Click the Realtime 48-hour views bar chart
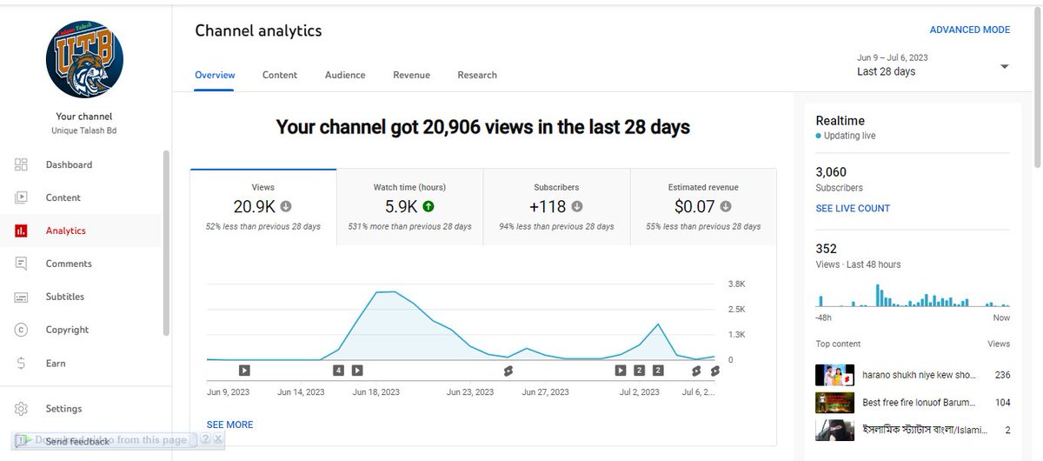The image size is (1043, 461). click(913, 295)
